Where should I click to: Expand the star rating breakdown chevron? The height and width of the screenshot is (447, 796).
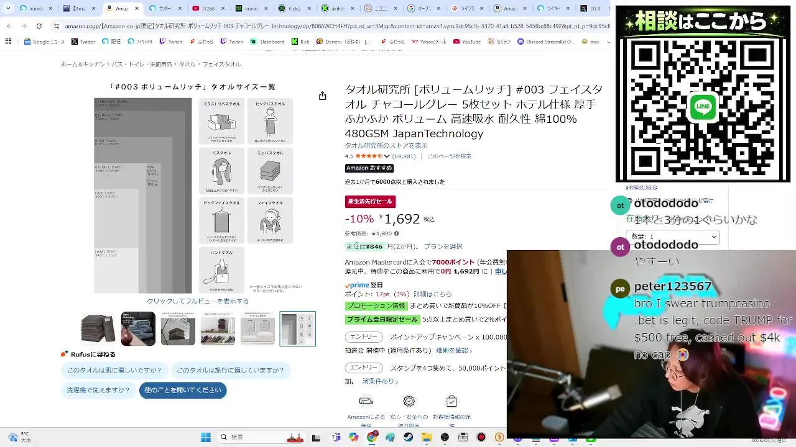[x=387, y=156]
